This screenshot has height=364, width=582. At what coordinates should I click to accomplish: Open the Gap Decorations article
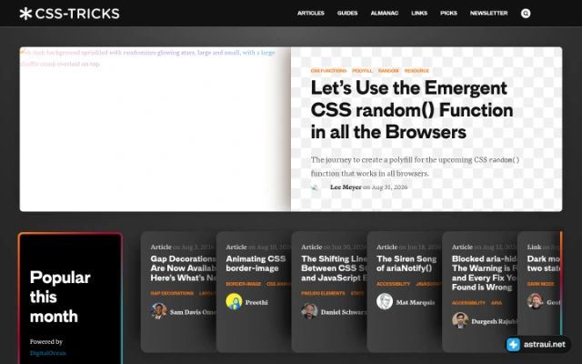click(x=183, y=268)
